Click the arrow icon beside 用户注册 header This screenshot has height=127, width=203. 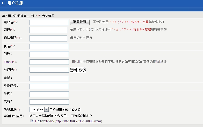3,3
